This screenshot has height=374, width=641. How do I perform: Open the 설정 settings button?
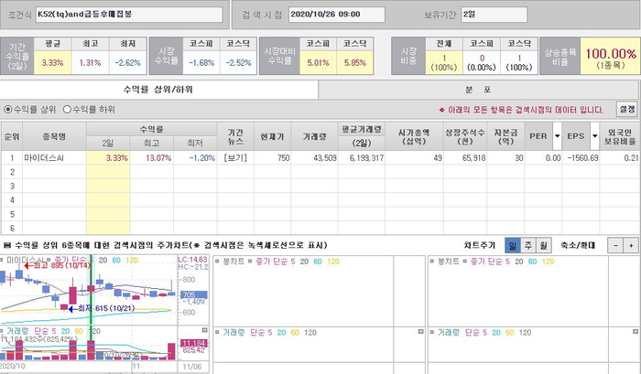(627, 109)
